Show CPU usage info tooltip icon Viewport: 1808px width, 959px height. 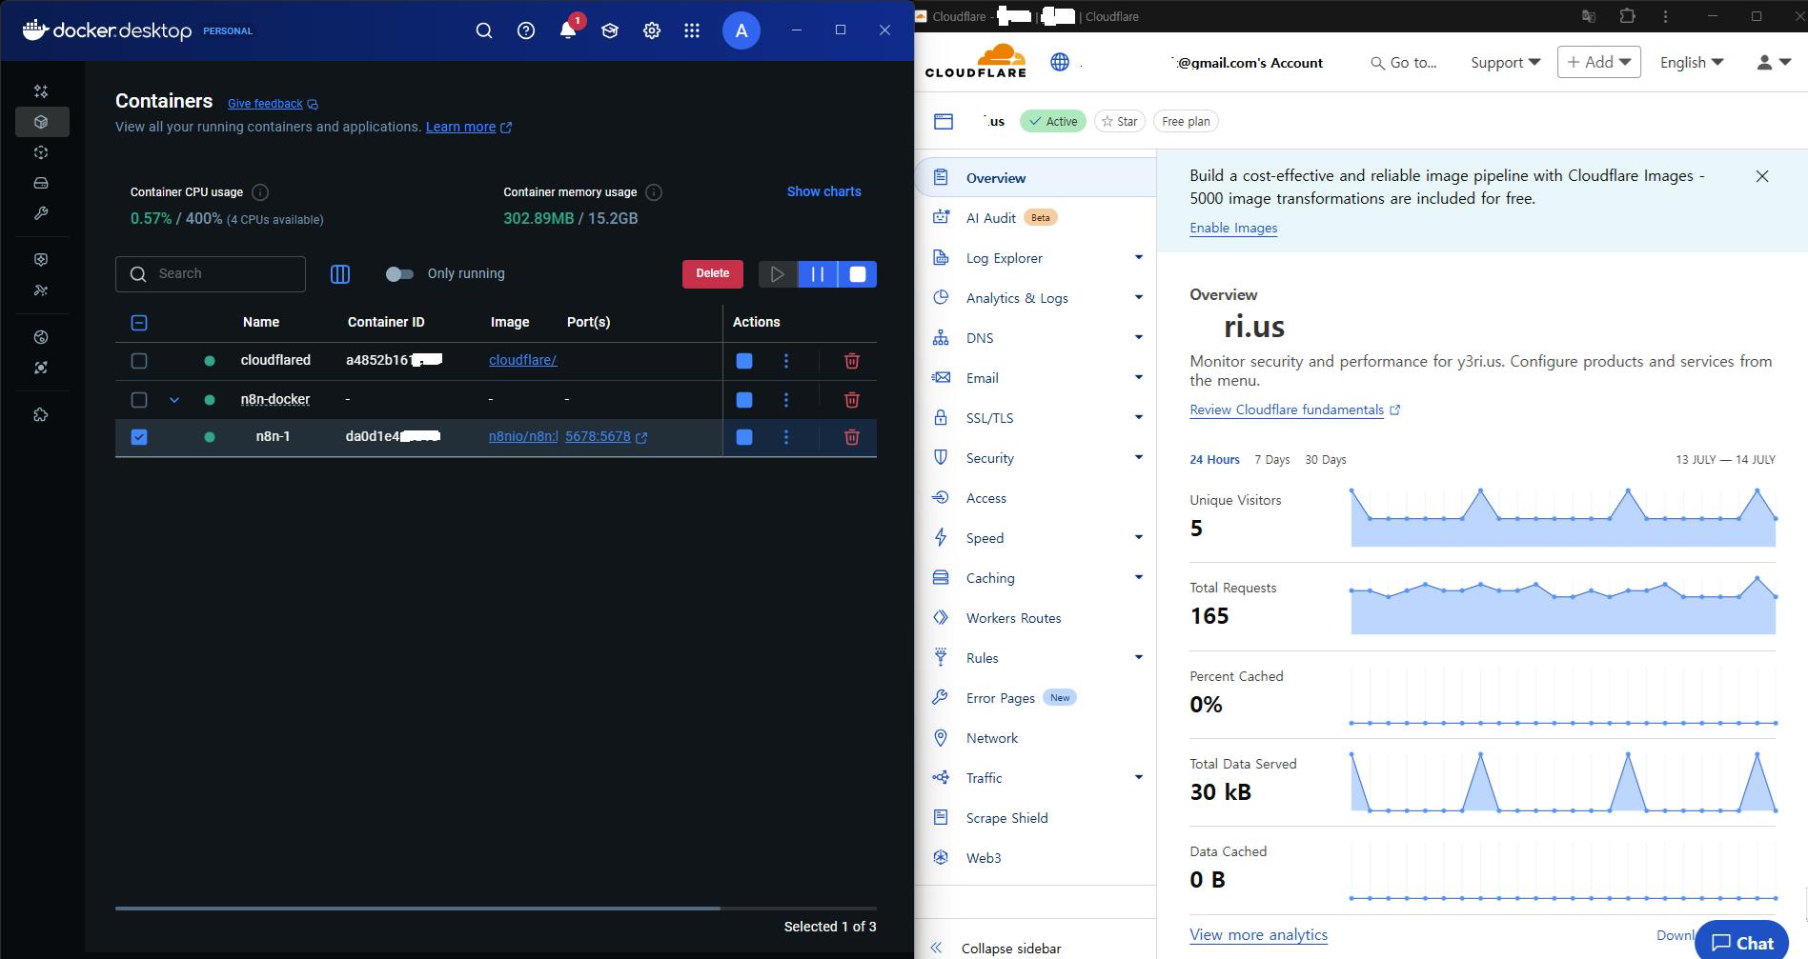click(260, 192)
